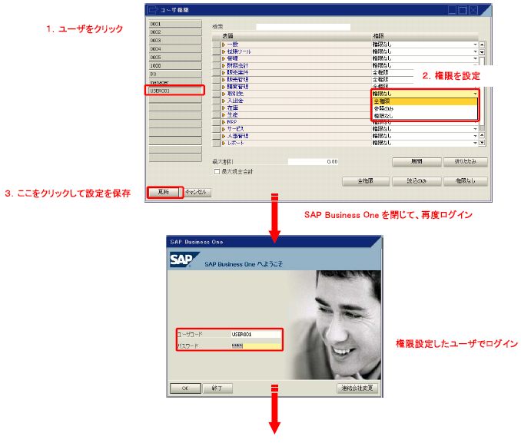
Task: Select user BI in the user list
Action: pyautogui.click(x=175, y=74)
